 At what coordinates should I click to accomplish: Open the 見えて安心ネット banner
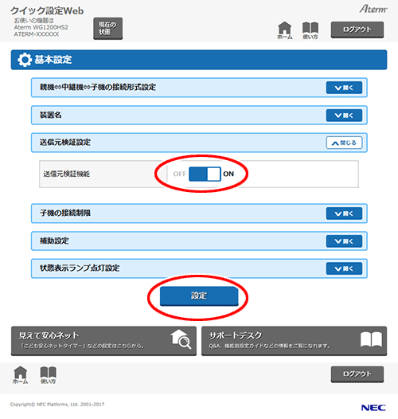click(103, 341)
